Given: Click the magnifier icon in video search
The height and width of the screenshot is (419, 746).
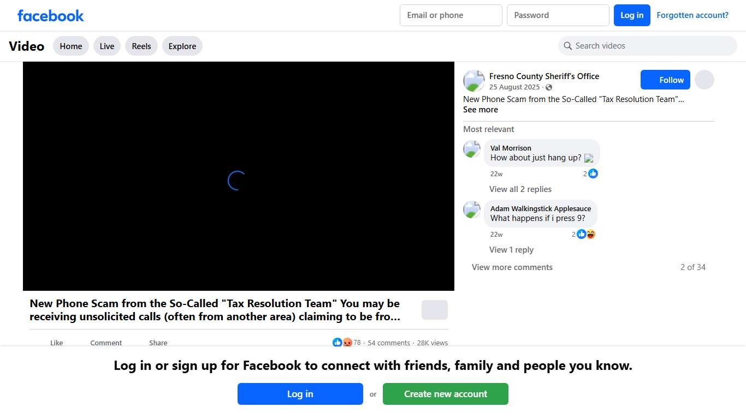Looking at the screenshot, I should (x=567, y=46).
